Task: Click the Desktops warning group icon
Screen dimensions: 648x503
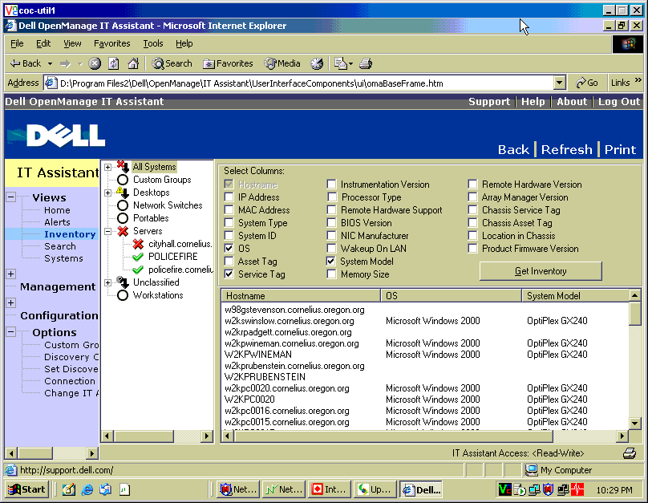Action: coord(123,193)
